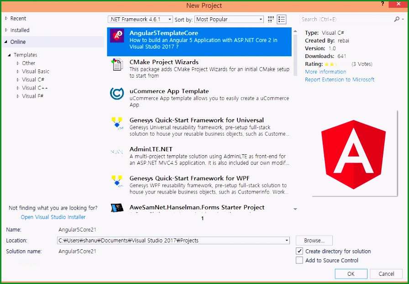The width and height of the screenshot is (409, 284).
Task: Select AweSamNet.Hanselman.Forms Starter Project entry
Action: 199,208
